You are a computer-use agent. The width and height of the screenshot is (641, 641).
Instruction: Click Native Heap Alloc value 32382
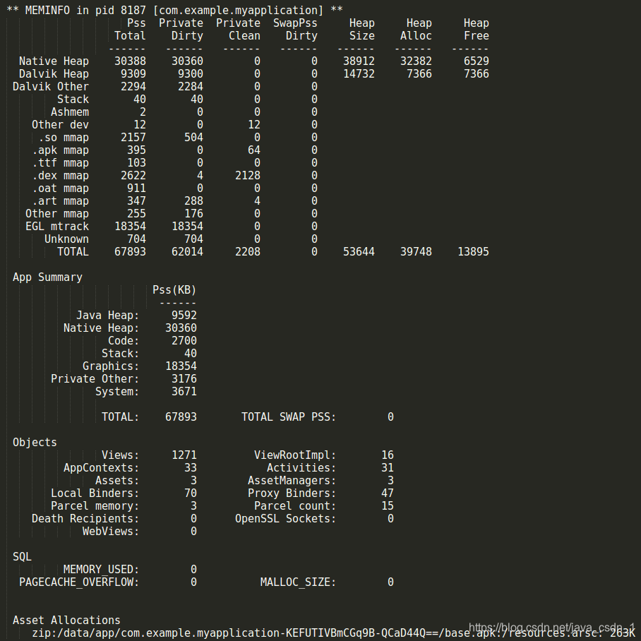click(416, 61)
